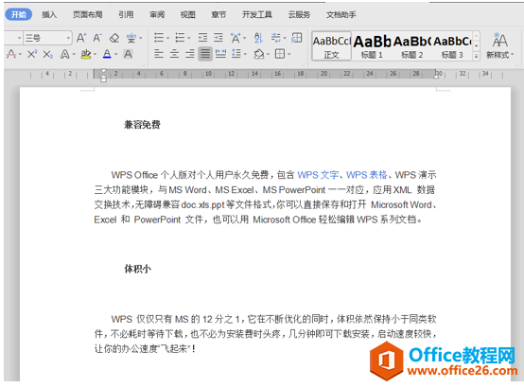Image resolution: width=524 pixels, height=387 pixels.
Task: Open the 文档助手 tab
Action: click(x=341, y=15)
